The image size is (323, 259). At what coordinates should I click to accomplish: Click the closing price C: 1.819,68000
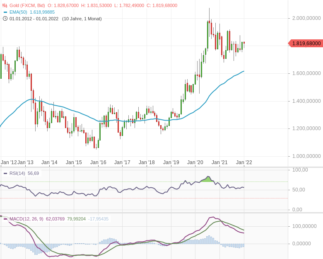[x=159, y=5]
